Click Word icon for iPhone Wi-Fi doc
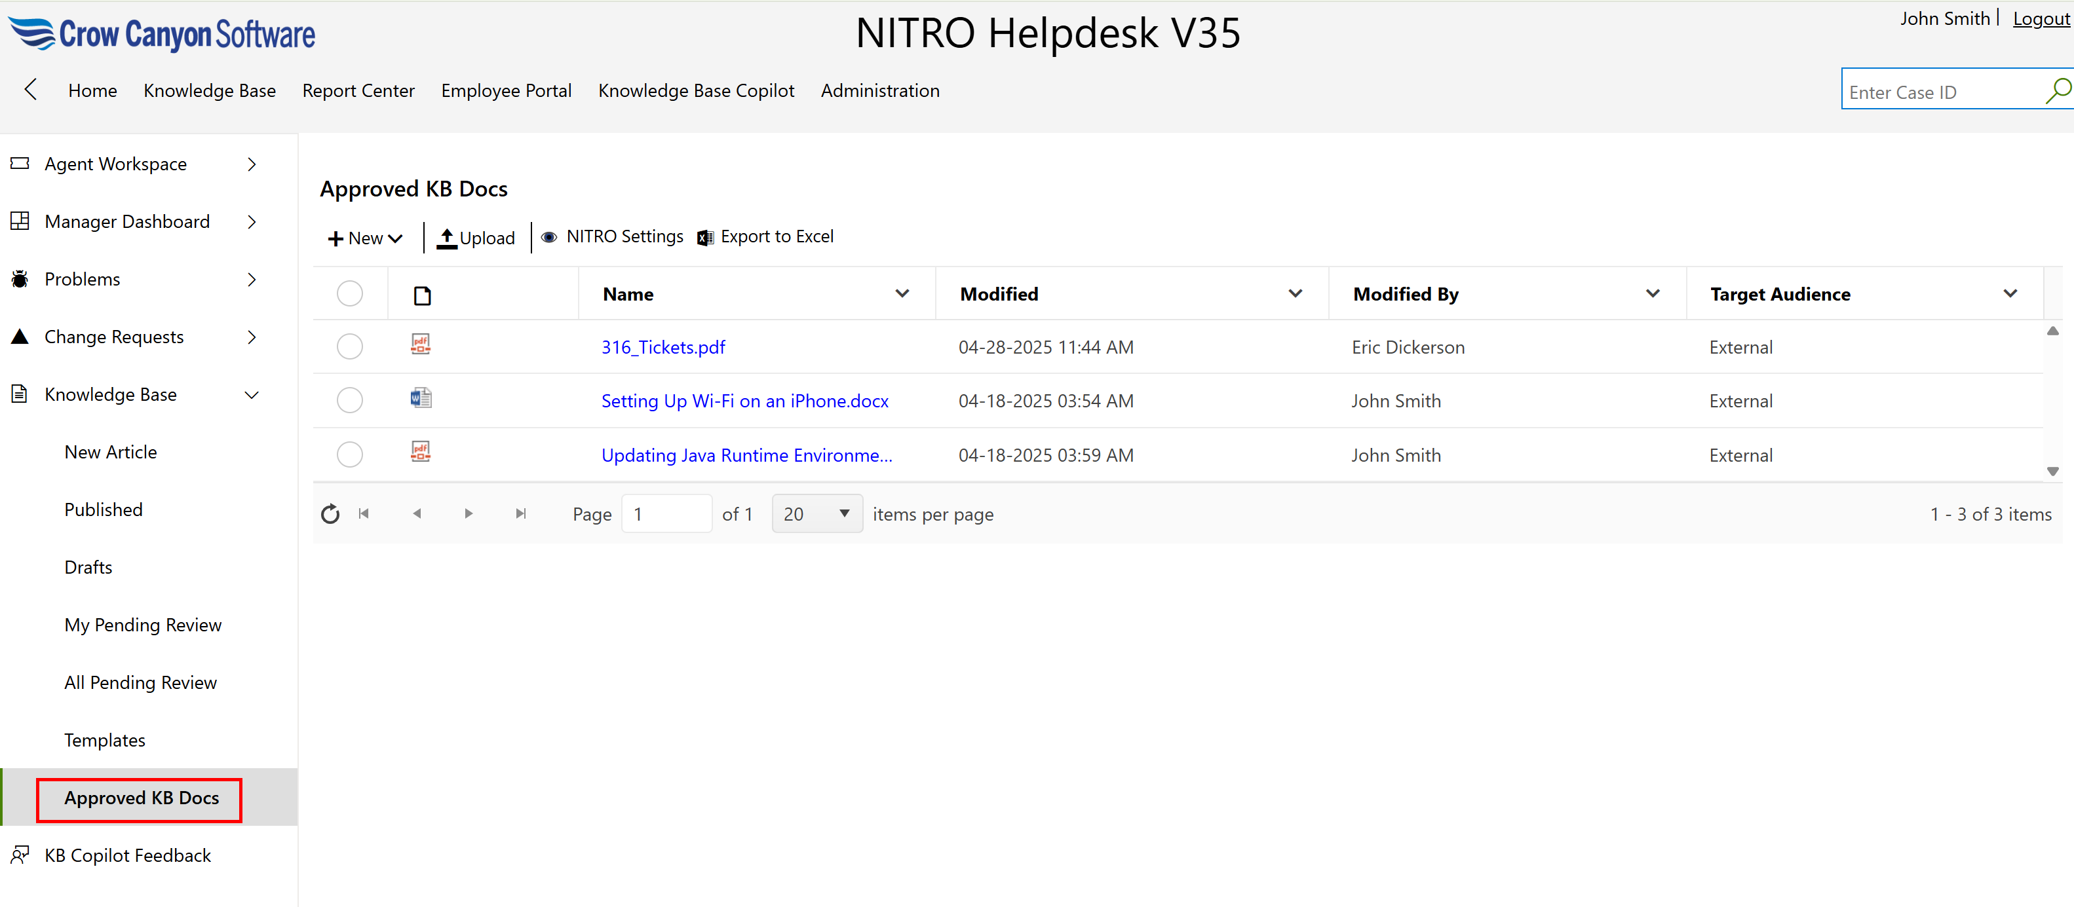The height and width of the screenshot is (907, 2074). (420, 398)
